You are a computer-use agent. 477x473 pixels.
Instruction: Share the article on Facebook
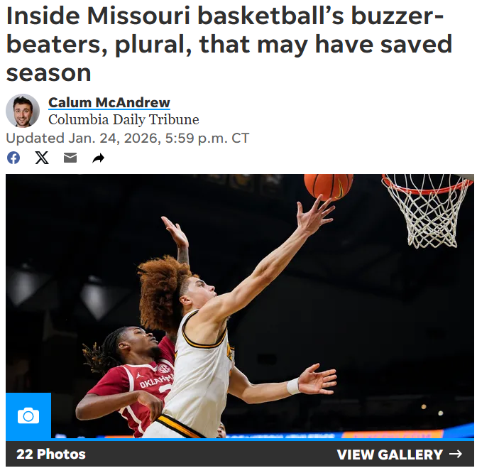tap(13, 158)
